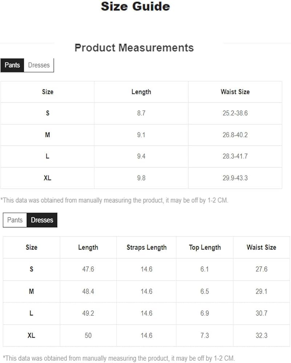Click the Size Guide heading

pos(135,6)
